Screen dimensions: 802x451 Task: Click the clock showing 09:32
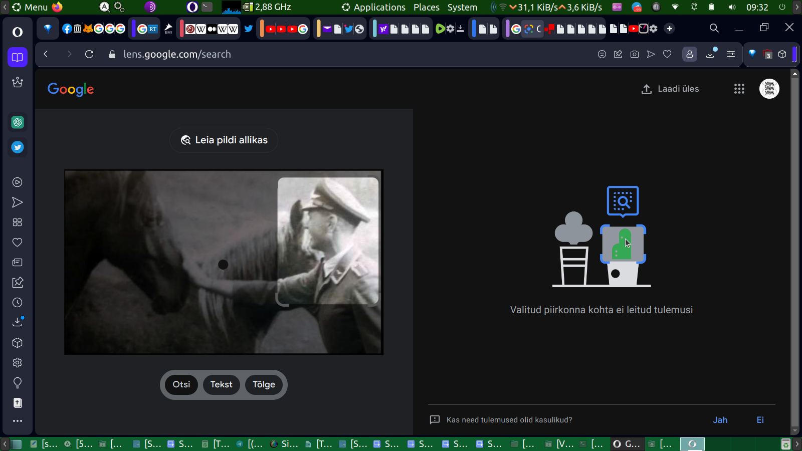pyautogui.click(x=757, y=7)
